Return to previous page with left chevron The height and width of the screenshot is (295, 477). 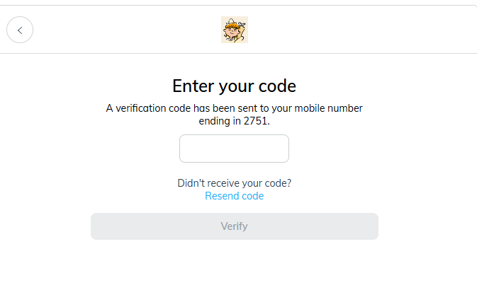pos(20,30)
